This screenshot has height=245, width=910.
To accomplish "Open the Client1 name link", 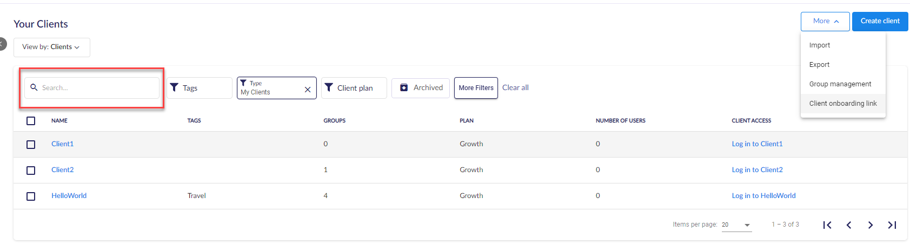I will pyautogui.click(x=62, y=144).
